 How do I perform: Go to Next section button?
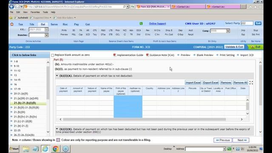pyautogui.click(x=241, y=140)
